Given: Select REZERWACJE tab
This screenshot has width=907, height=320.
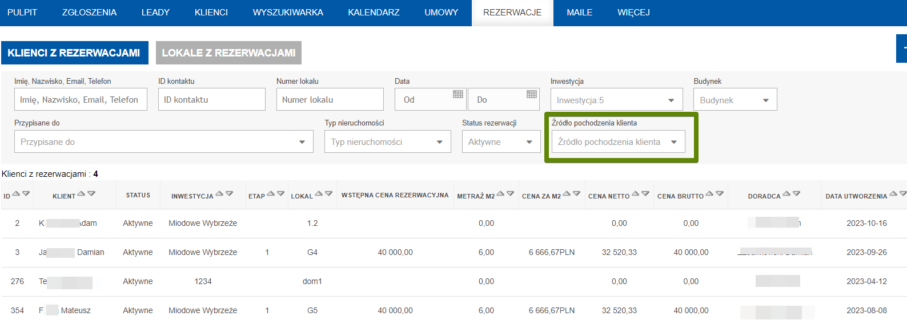Looking at the screenshot, I should 512,13.
